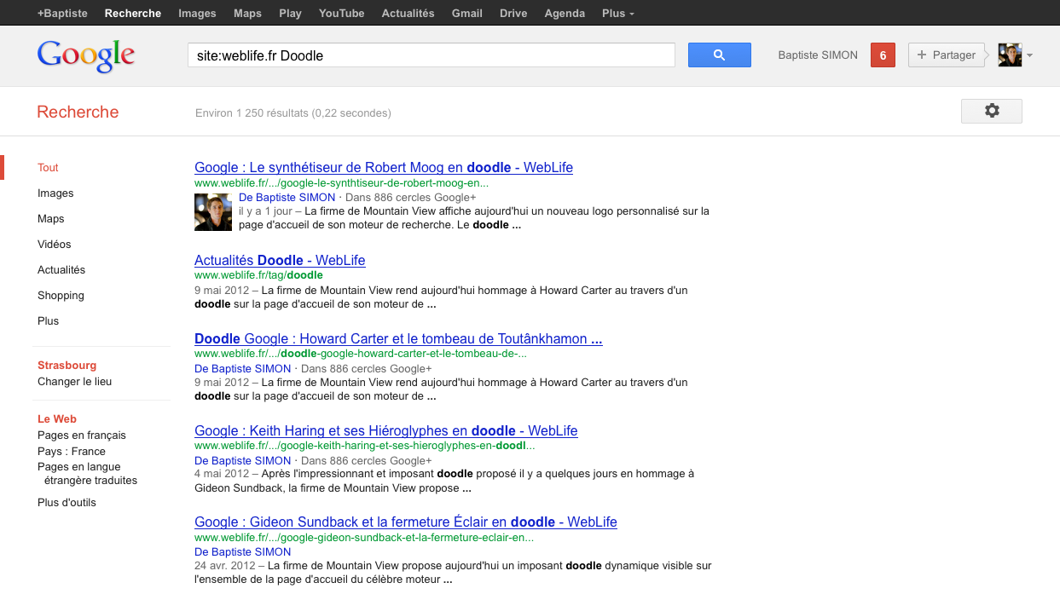Open Actualités in the top black bar
Screen dimensions: 1060x594
(x=408, y=13)
